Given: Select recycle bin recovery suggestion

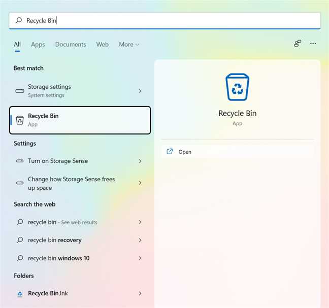Looking at the screenshot, I should [80, 240].
